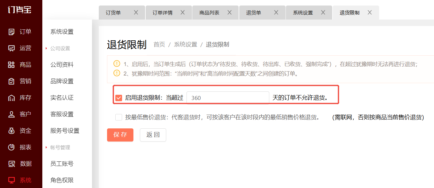Click the 商品 grid icon in sidebar

click(11, 65)
